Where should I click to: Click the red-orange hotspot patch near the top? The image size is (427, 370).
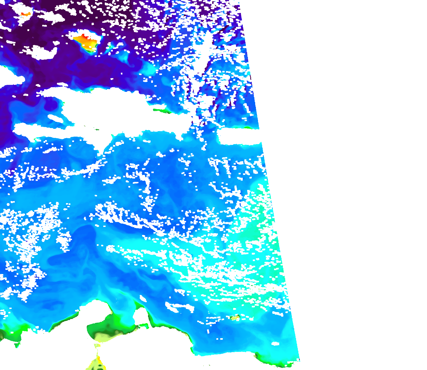[87, 41]
